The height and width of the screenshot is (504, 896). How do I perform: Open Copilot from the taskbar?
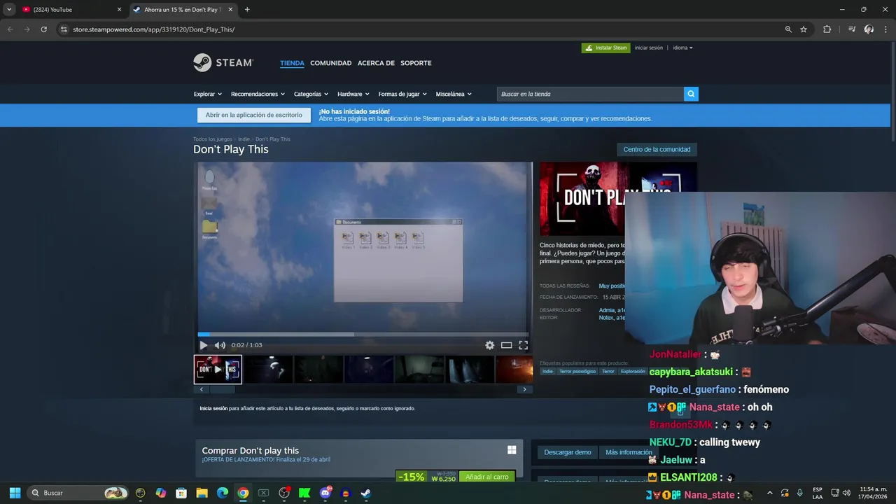pyautogui.click(x=161, y=493)
